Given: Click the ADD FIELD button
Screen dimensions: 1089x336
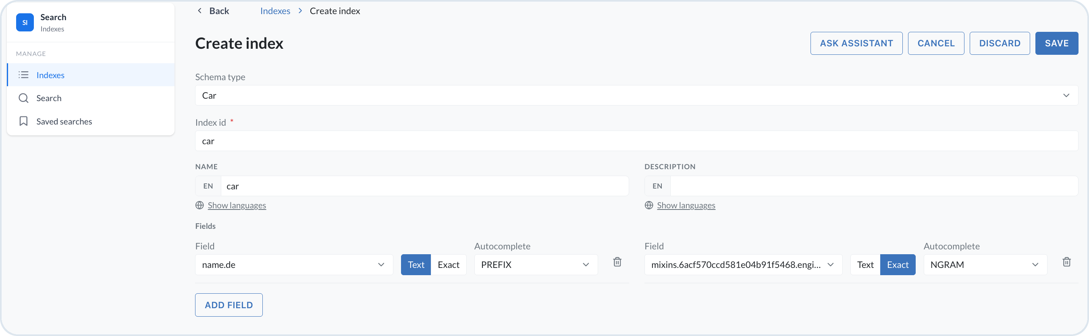Looking at the screenshot, I should (229, 305).
